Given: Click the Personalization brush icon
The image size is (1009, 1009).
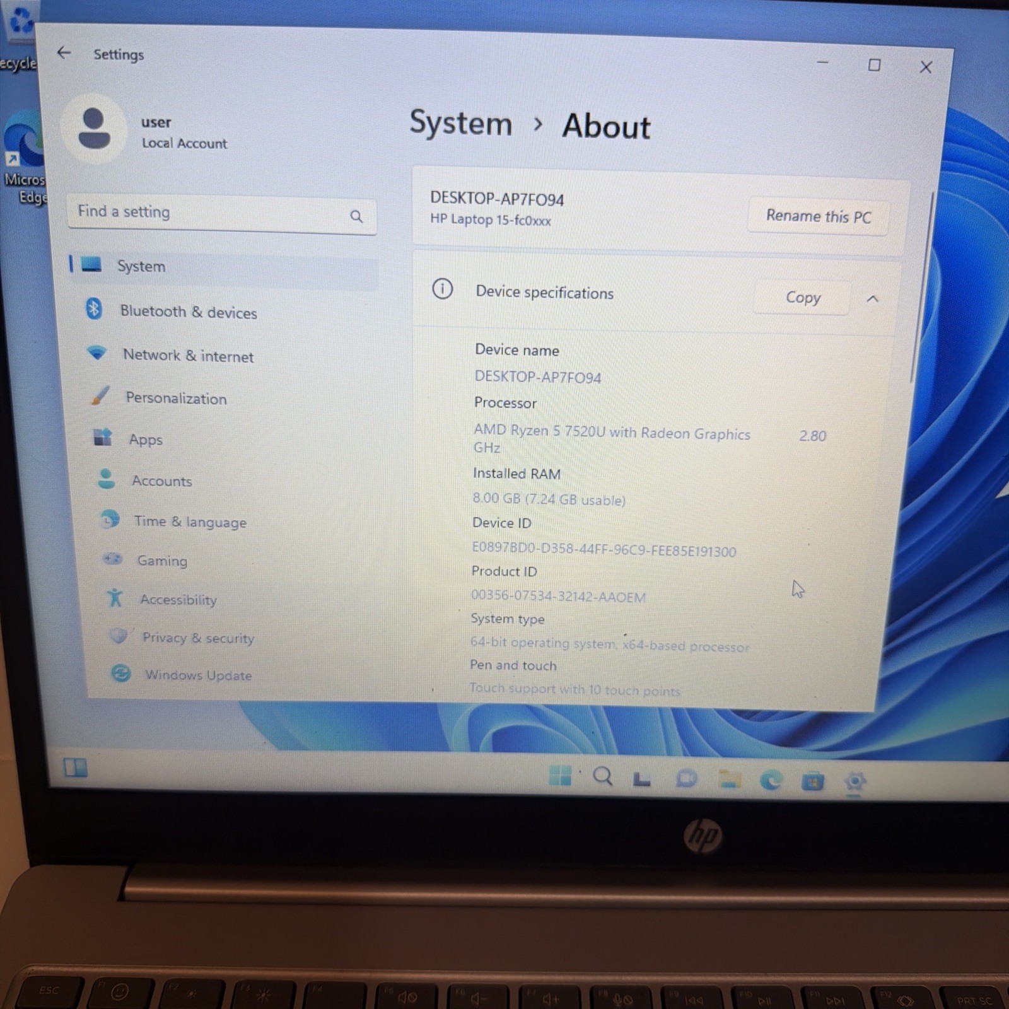Looking at the screenshot, I should click(100, 395).
